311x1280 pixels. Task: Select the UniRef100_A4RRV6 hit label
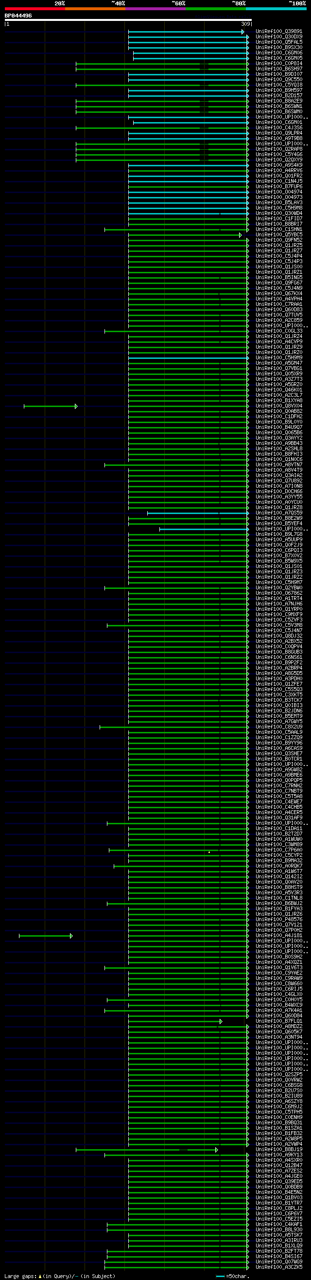click(x=279, y=170)
